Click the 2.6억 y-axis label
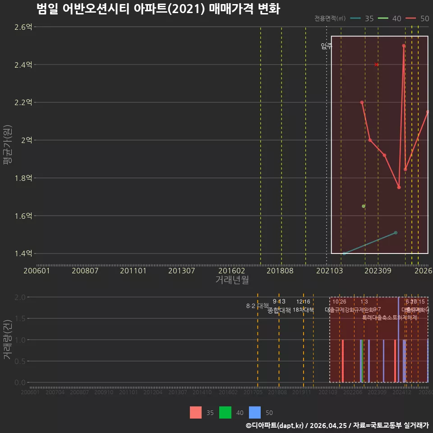The image size is (433, 433). point(23,27)
